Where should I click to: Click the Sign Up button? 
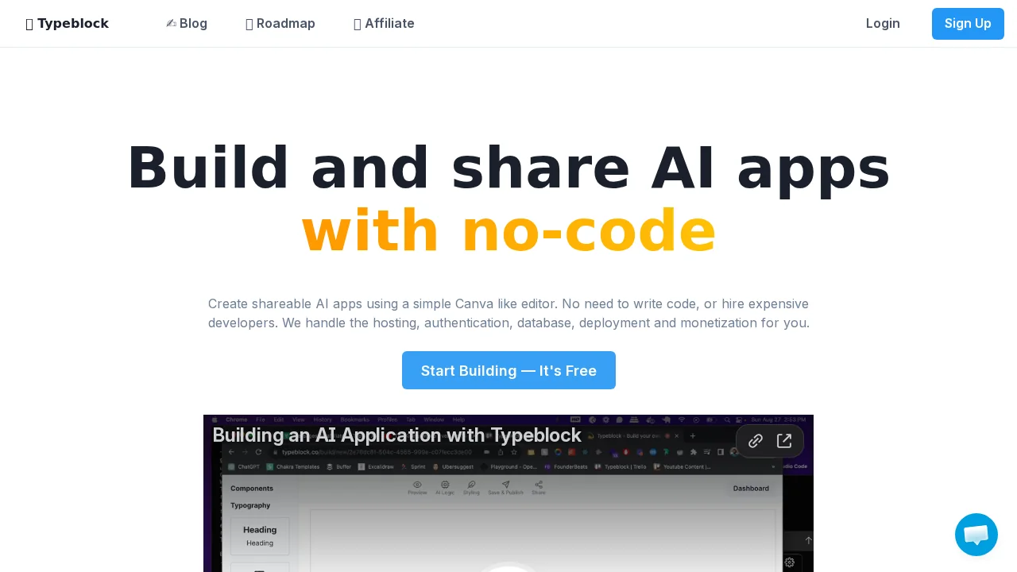pos(968,24)
